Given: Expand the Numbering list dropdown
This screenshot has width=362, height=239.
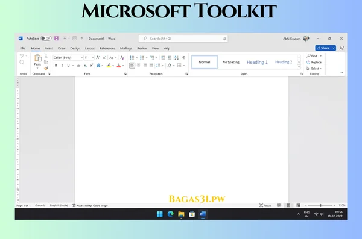Looking at the screenshot, I should (x=147, y=58).
